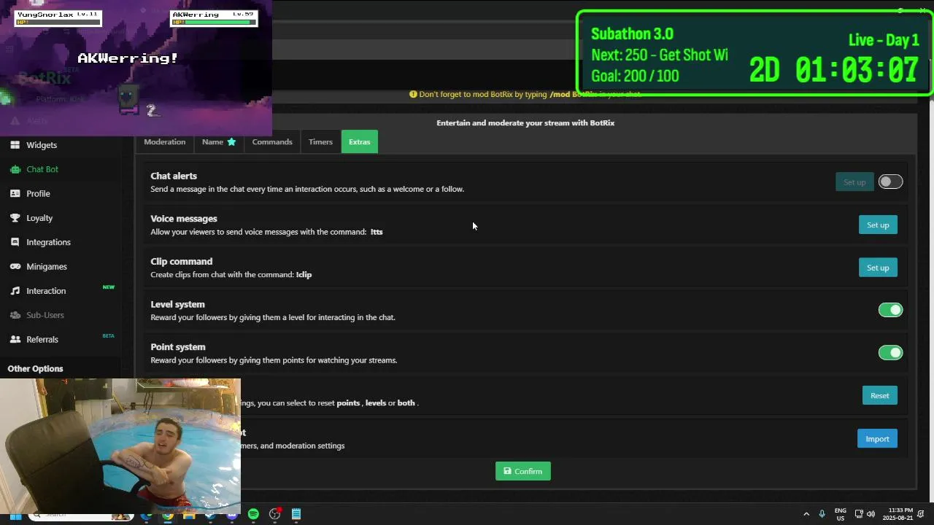Switch to the Moderation tab
The height and width of the screenshot is (525, 934).
[165, 142]
